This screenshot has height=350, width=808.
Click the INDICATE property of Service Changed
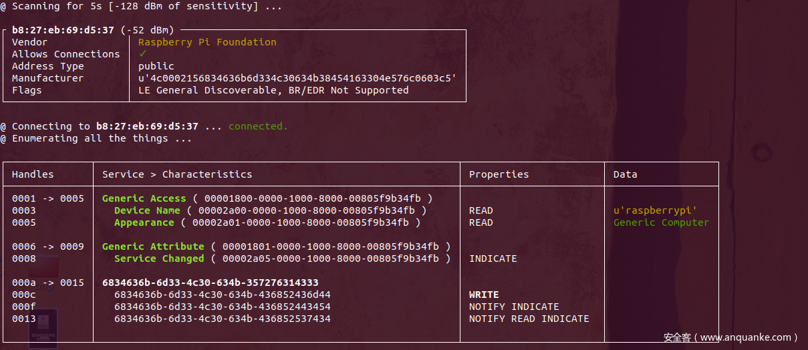tap(493, 258)
